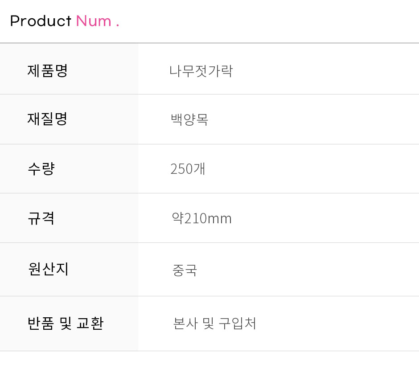Click the pink "Num" heading text
419x377 pixels.
[94, 21]
